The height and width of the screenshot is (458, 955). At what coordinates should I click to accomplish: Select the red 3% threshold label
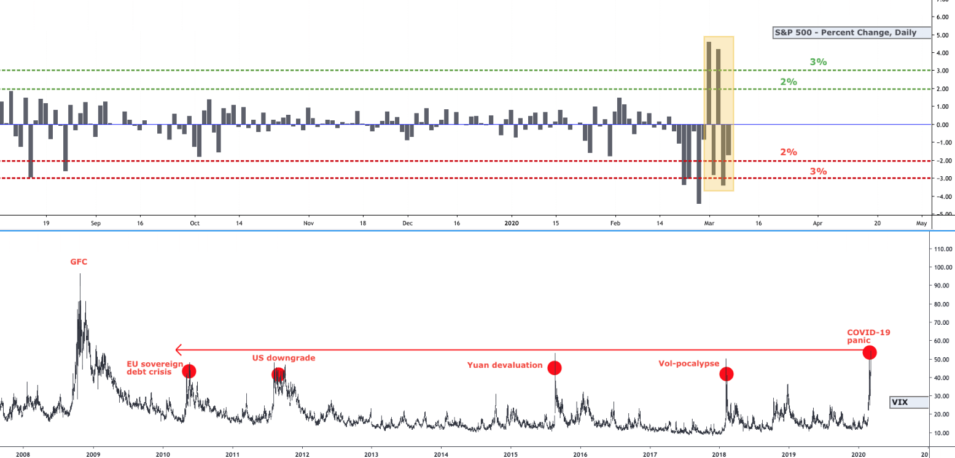point(818,171)
